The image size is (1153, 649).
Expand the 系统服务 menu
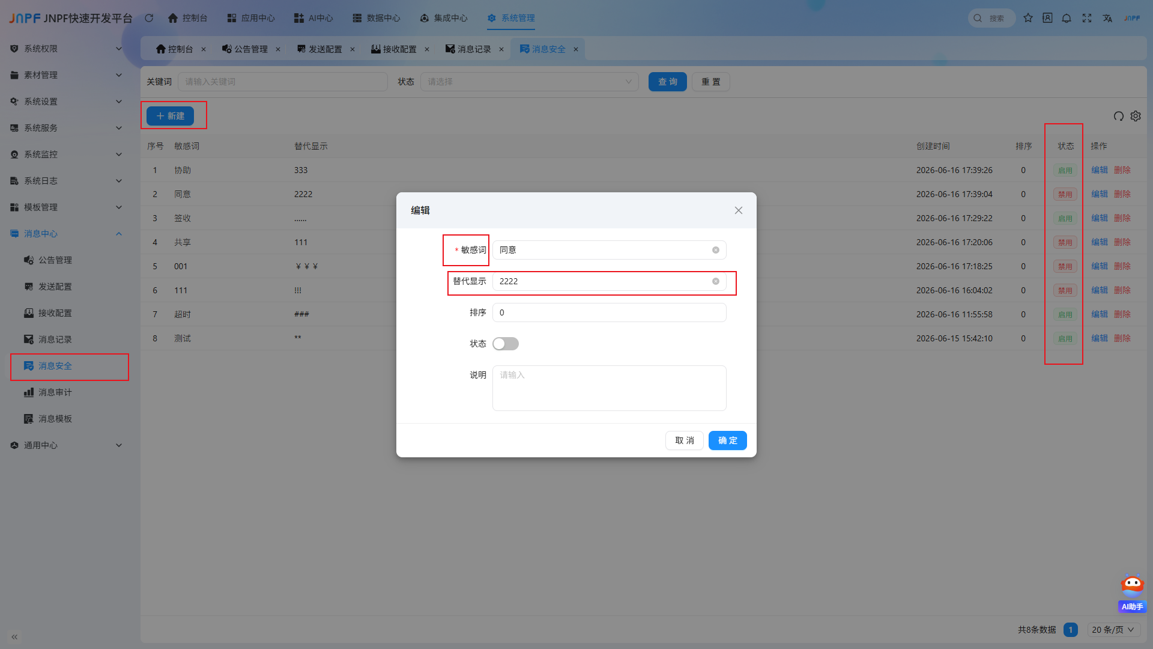(x=66, y=128)
